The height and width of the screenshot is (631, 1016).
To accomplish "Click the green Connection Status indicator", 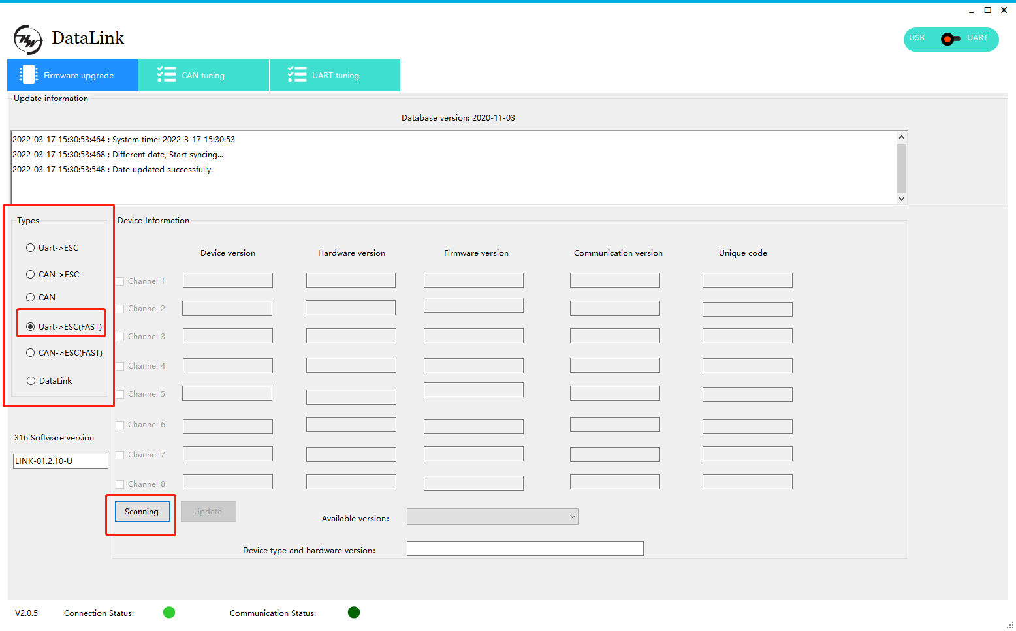I will (x=169, y=612).
